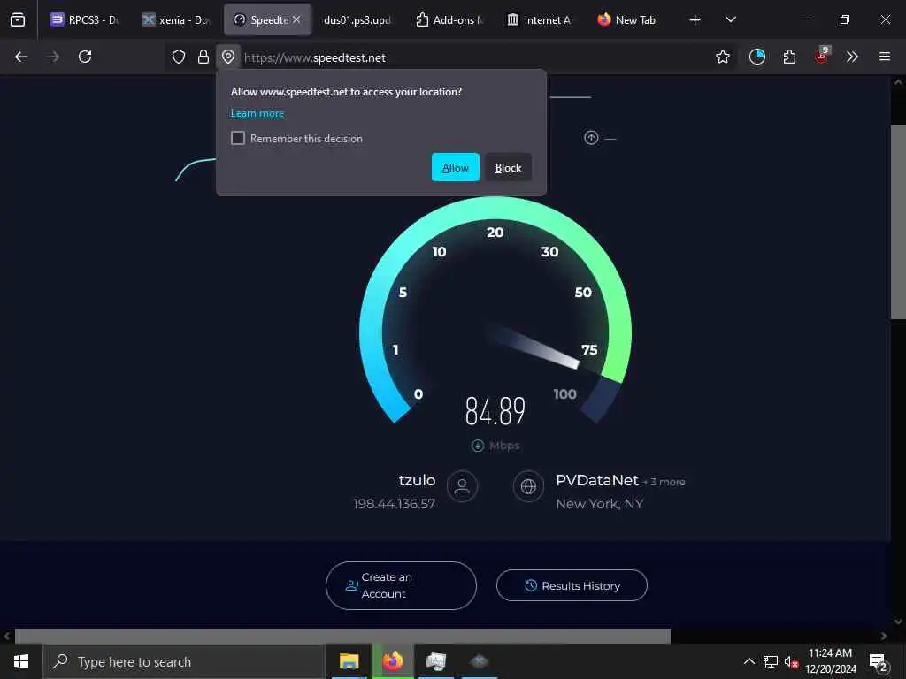Viewport: 906px width, 679px height.
Task: Switch to the Internet Archive tab
Action: tap(540, 19)
